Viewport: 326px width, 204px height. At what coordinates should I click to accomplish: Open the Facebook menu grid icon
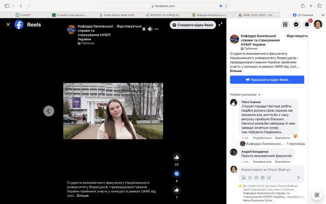click(285, 24)
